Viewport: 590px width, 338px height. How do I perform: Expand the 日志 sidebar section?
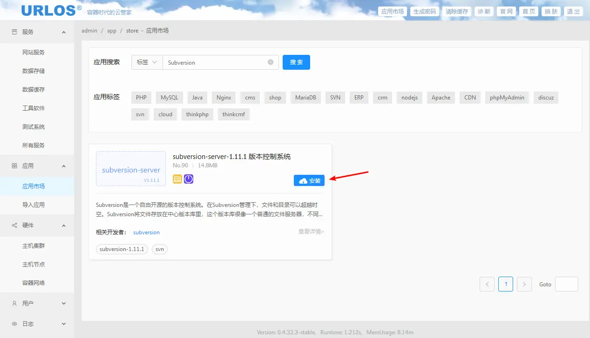pos(64,324)
